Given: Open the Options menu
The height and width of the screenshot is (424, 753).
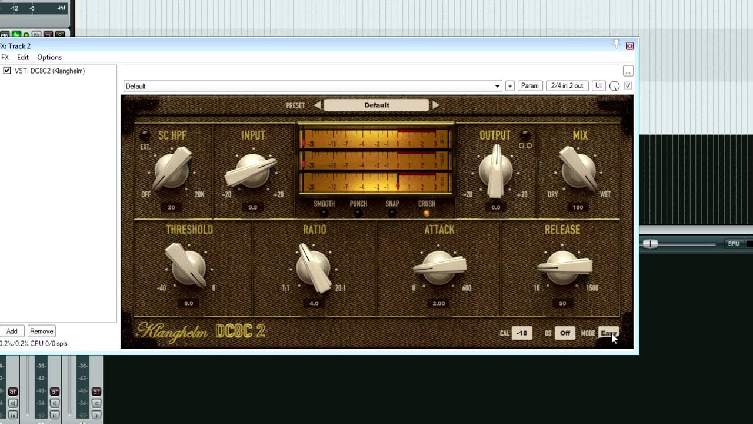Looking at the screenshot, I should pyautogui.click(x=49, y=57).
